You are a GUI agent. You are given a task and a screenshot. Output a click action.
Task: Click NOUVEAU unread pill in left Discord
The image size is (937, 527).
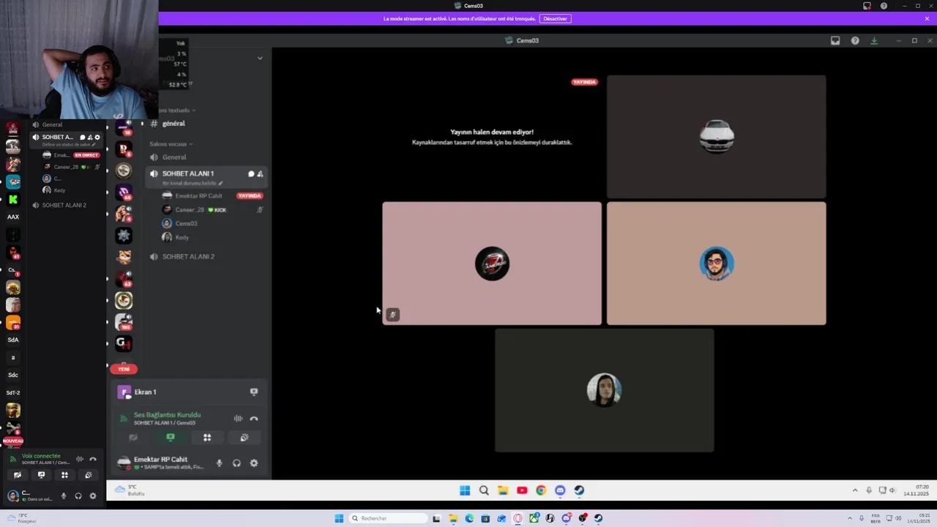[12, 441]
